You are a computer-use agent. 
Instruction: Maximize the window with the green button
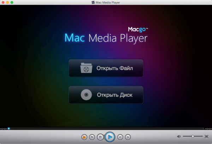[12, 2]
